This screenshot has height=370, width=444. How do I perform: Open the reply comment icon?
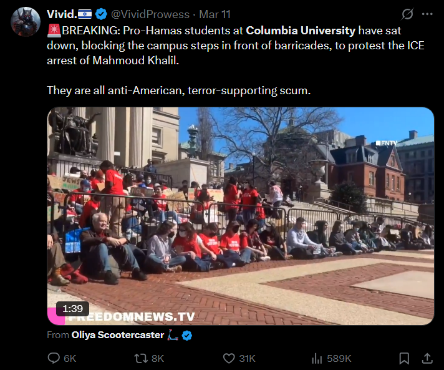pos(54,358)
